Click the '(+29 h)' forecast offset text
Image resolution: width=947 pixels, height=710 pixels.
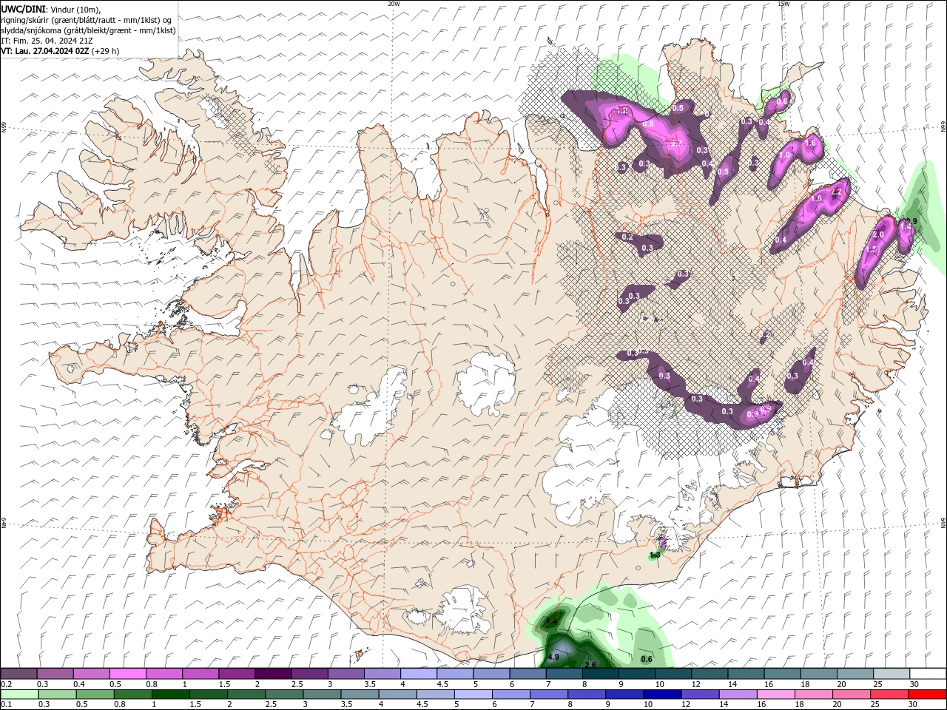point(106,51)
